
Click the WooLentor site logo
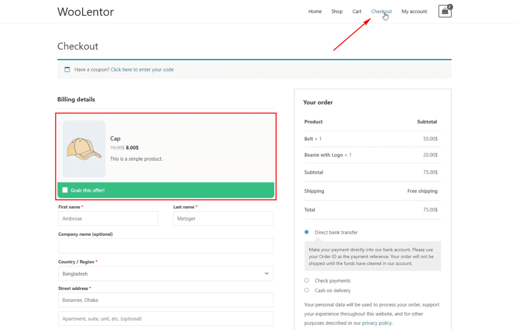pos(85,12)
